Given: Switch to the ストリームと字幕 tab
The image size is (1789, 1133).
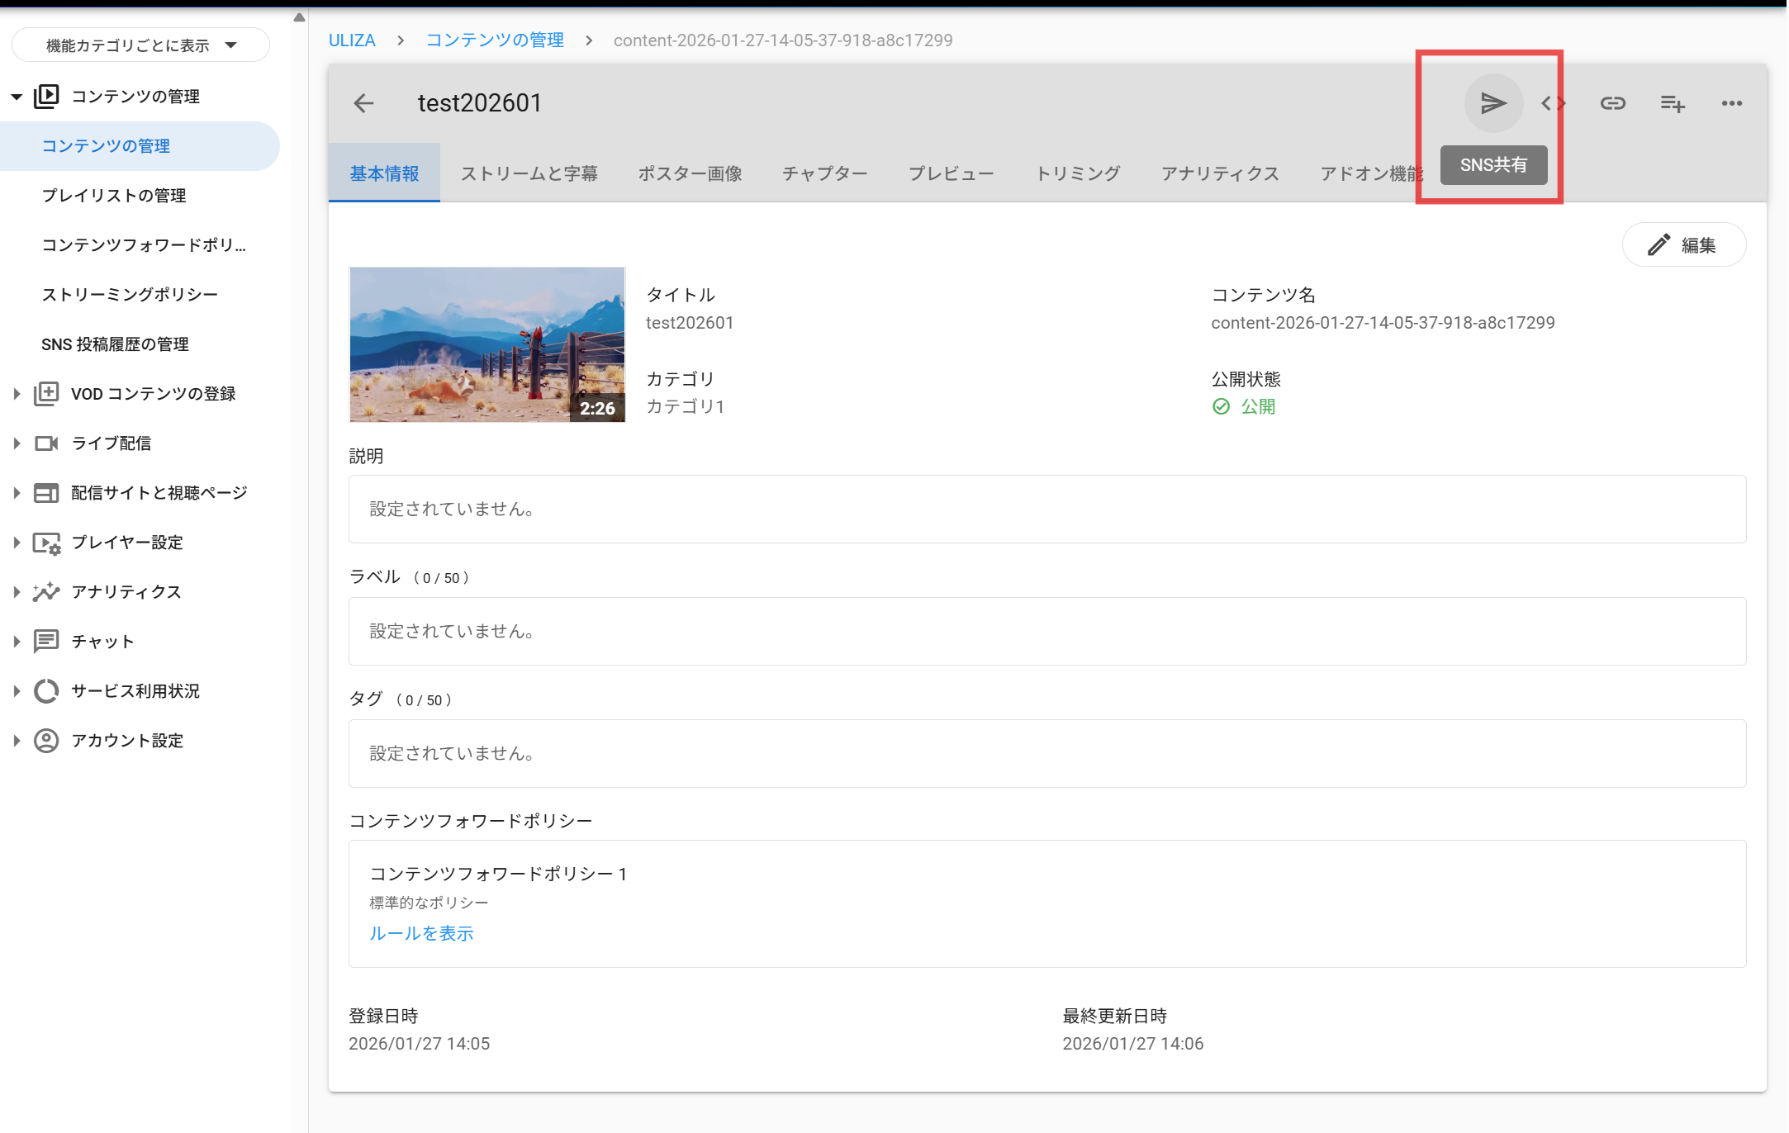Looking at the screenshot, I should 529,173.
